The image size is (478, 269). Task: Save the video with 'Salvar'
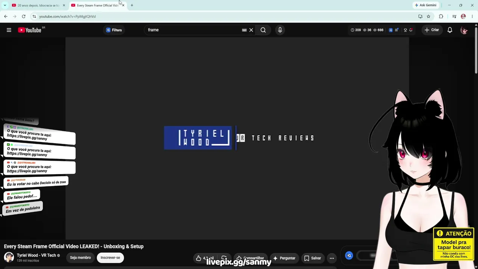[313, 258]
